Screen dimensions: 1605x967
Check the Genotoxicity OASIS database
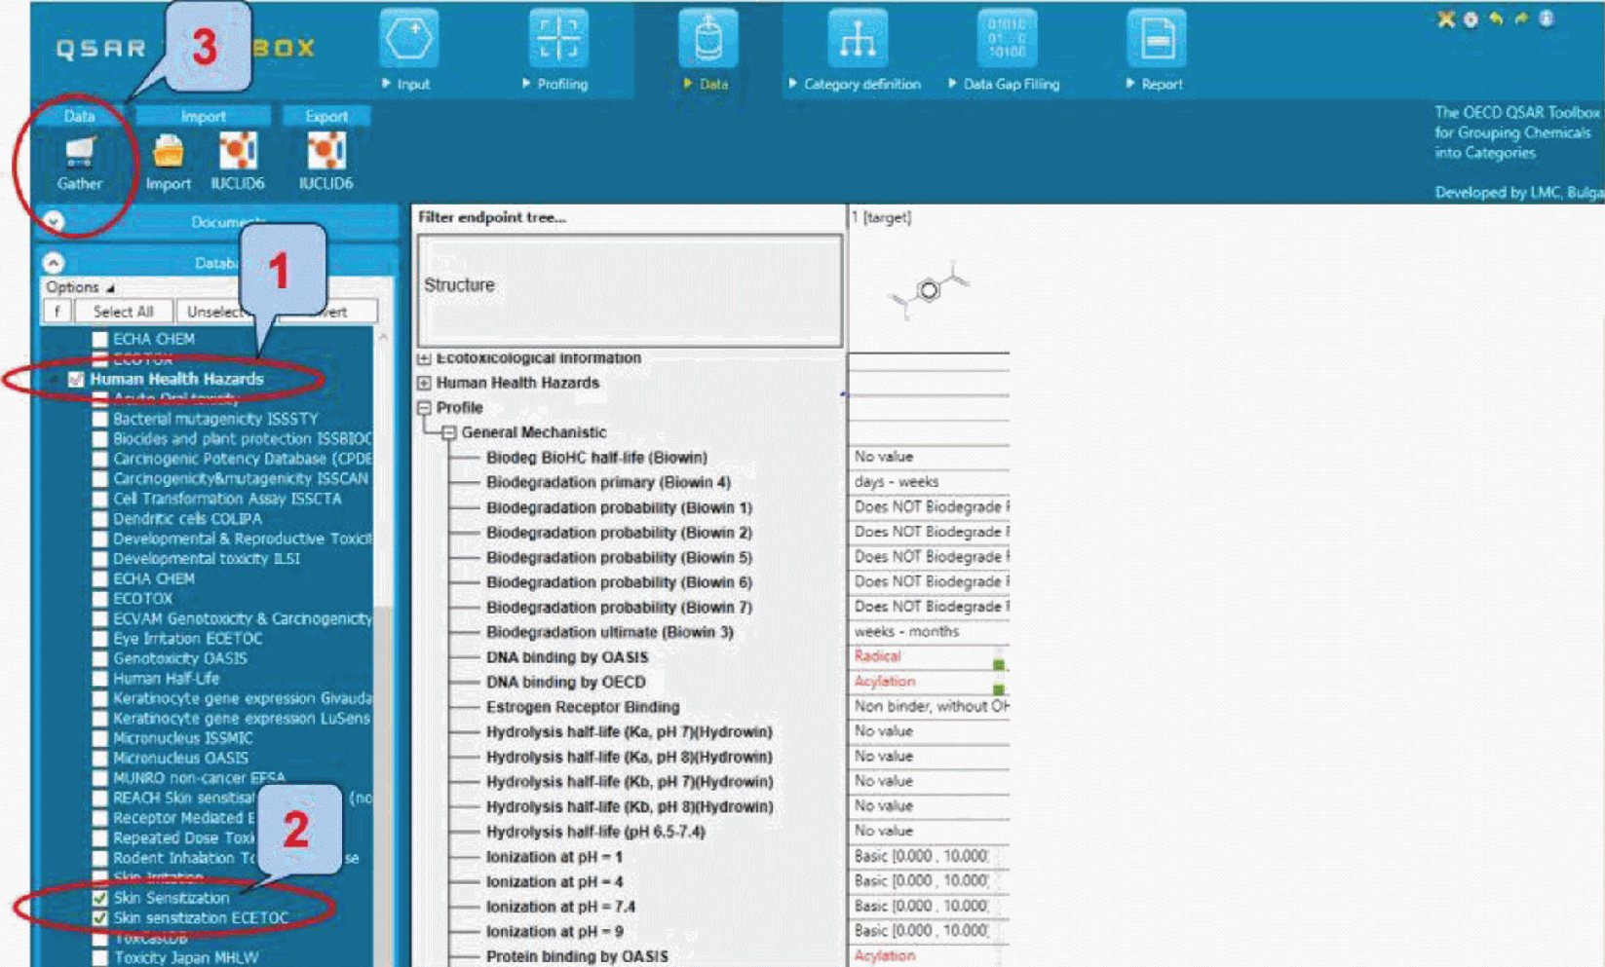[x=99, y=658]
